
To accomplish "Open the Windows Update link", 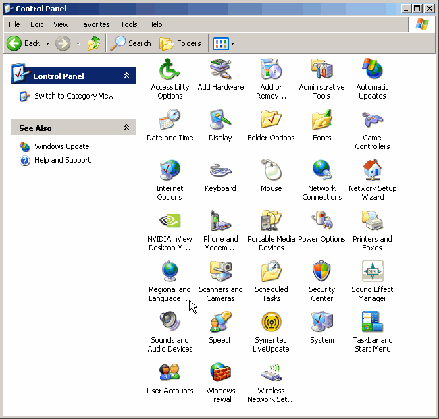I will 62,146.
